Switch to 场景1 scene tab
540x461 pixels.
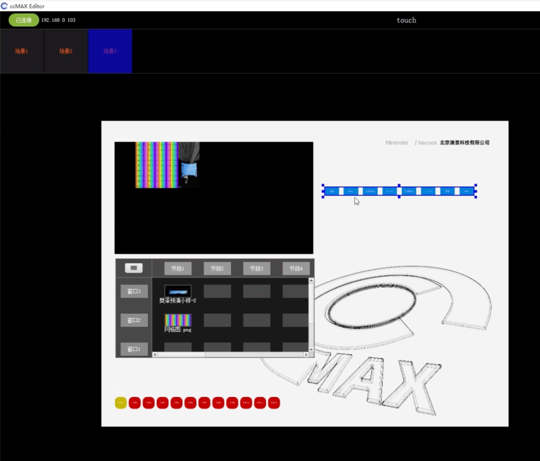(x=22, y=51)
